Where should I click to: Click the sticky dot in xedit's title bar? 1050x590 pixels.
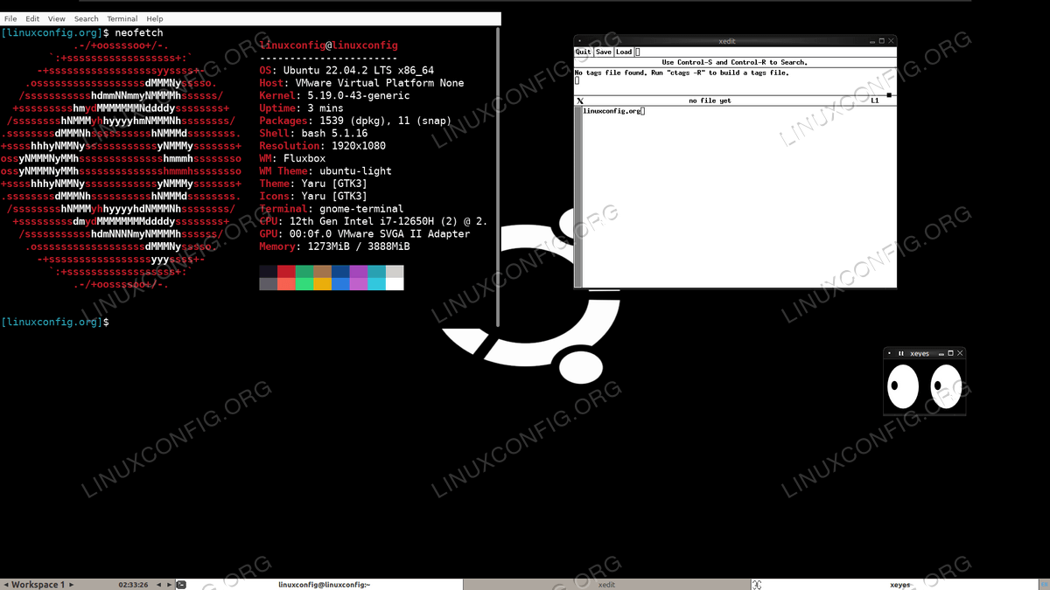click(x=579, y=40)
